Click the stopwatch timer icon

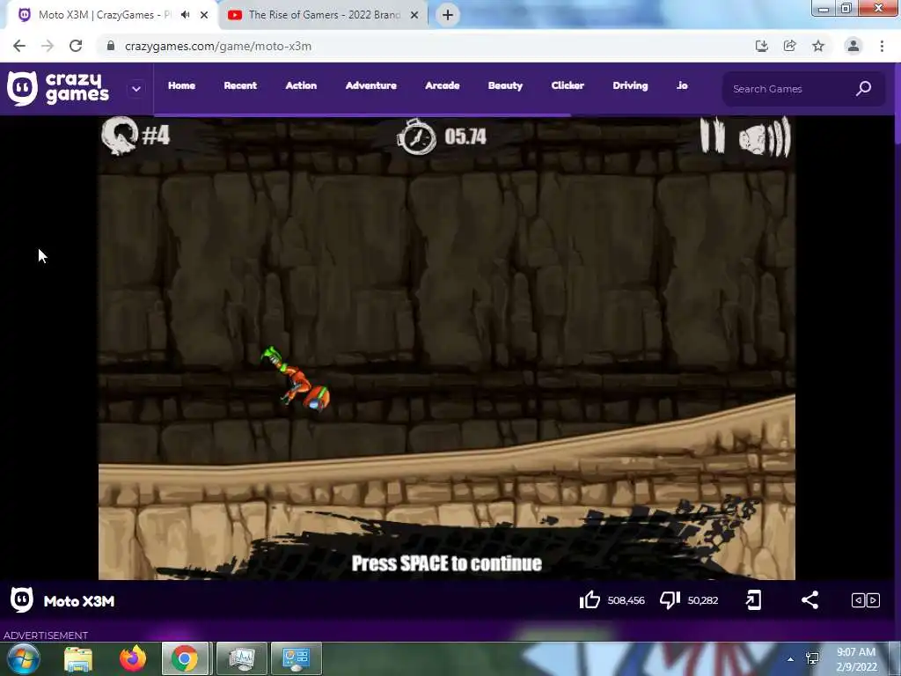pos(416,136)
